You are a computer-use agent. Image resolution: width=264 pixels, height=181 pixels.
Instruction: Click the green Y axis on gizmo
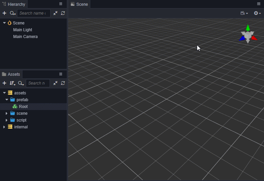coord(248,26)
